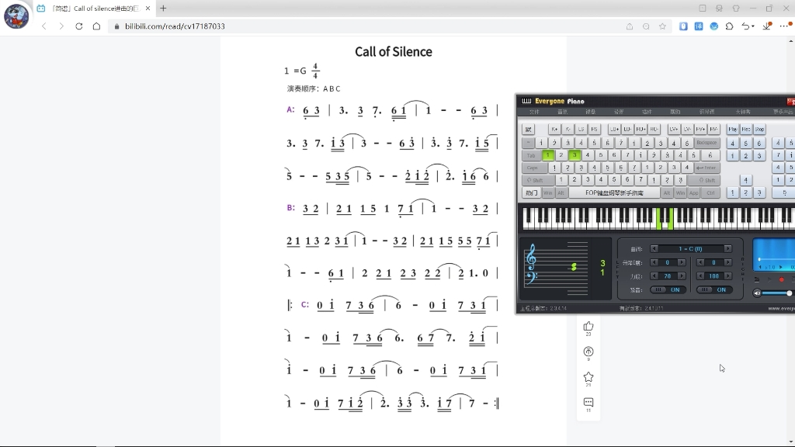Bookmark this page with the star icon
The height and width of the screenshot is (447, 795).
(x=663, y=26)
